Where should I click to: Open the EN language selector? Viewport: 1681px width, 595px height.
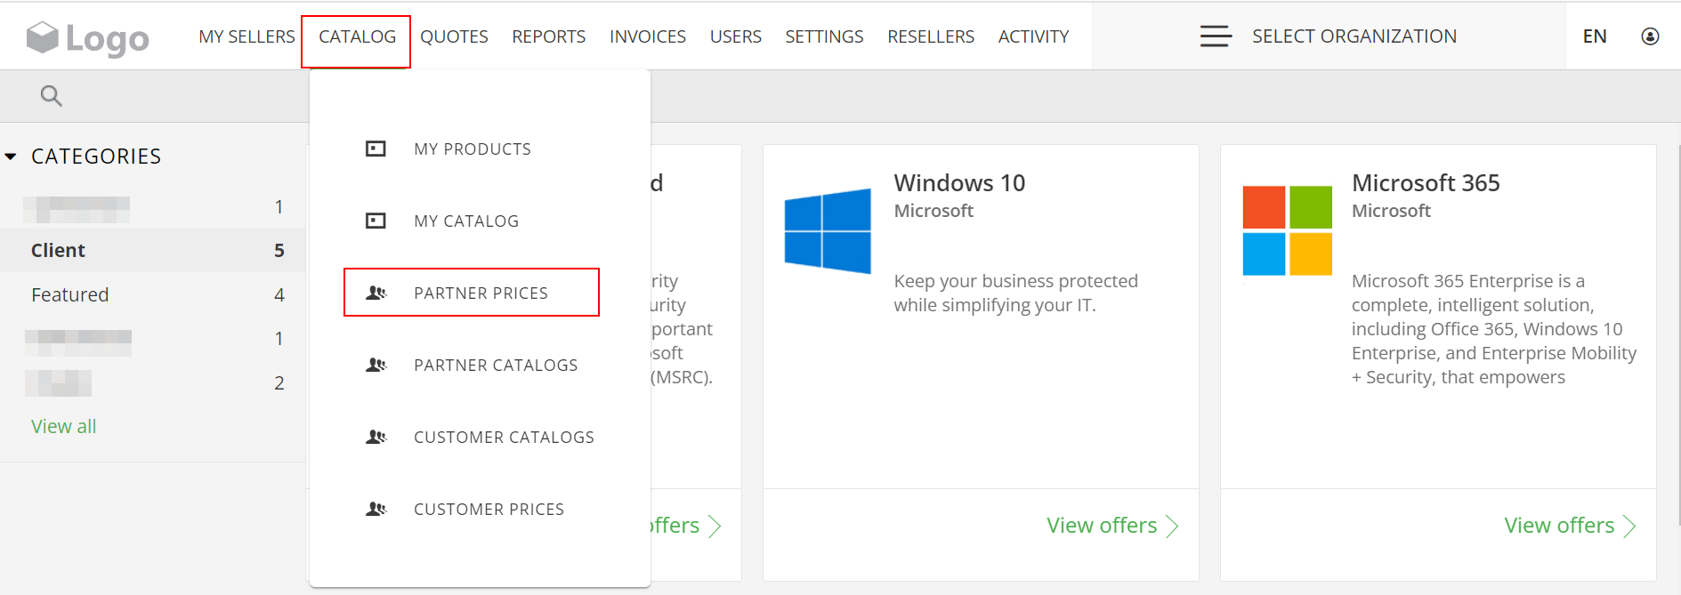tap(1595, 36)
